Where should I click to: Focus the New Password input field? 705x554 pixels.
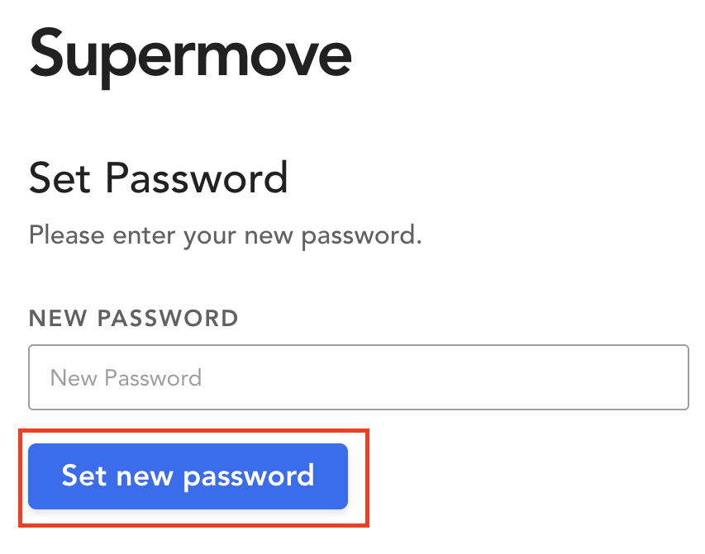[x=358, y=377]
